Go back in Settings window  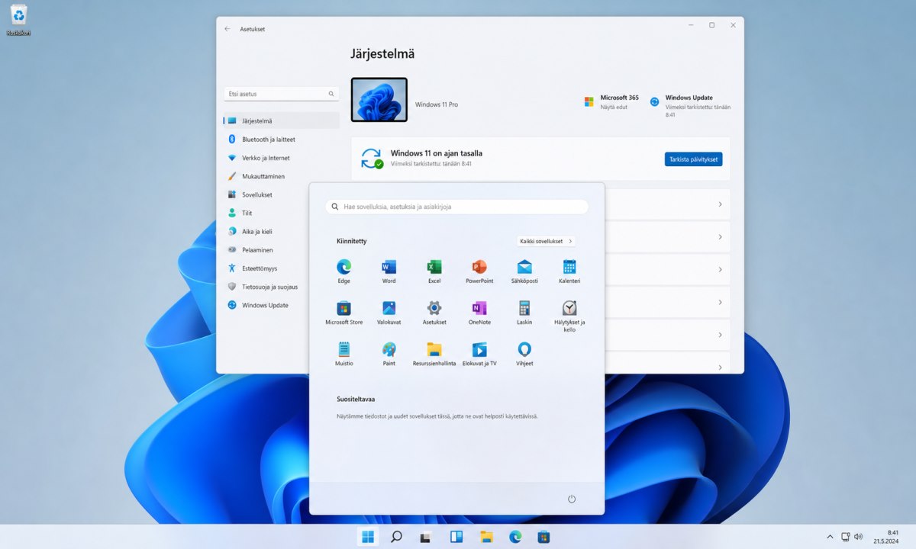click(x=227, y=29)
